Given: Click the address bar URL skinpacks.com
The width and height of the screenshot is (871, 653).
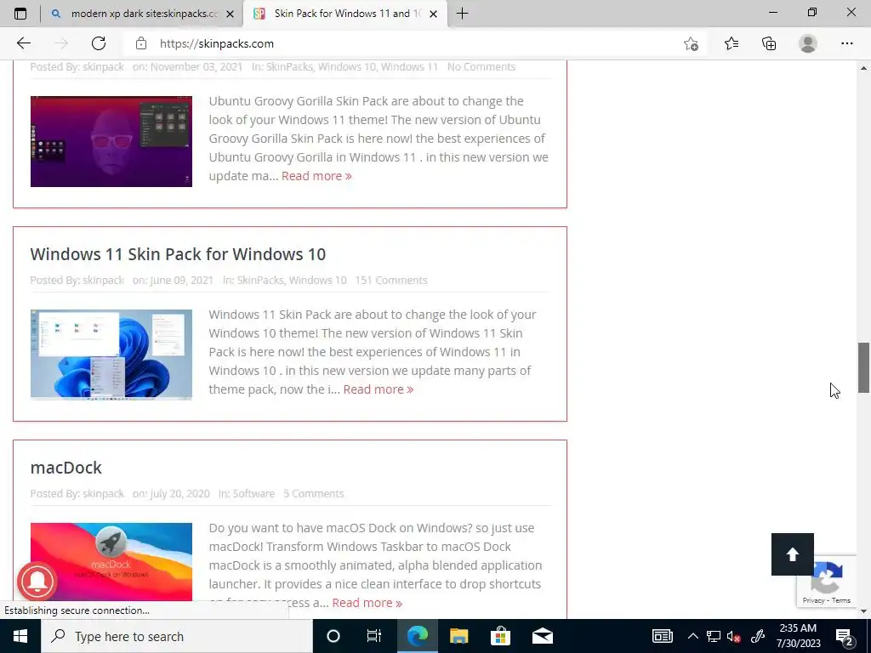Looking at the screenshot, I should (217, 43).
